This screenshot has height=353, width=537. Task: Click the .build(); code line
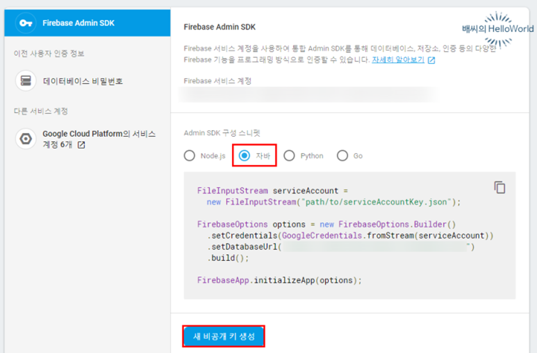[228, 258]
